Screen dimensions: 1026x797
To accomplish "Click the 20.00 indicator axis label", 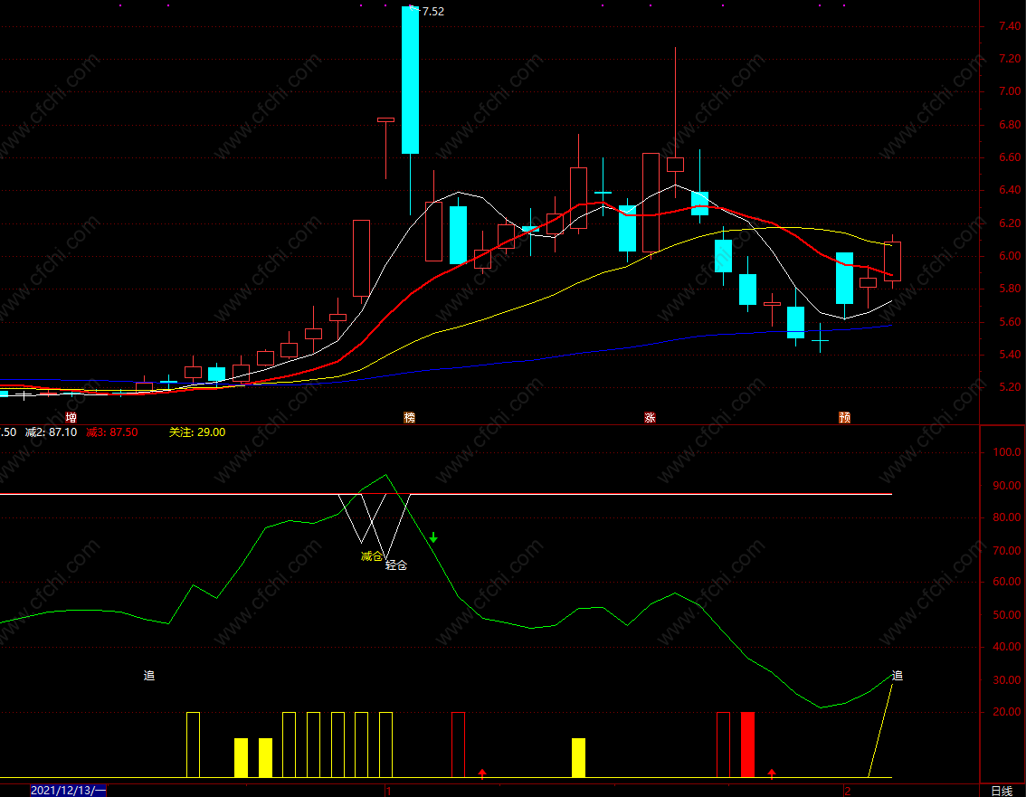I will pos(1007,712).
